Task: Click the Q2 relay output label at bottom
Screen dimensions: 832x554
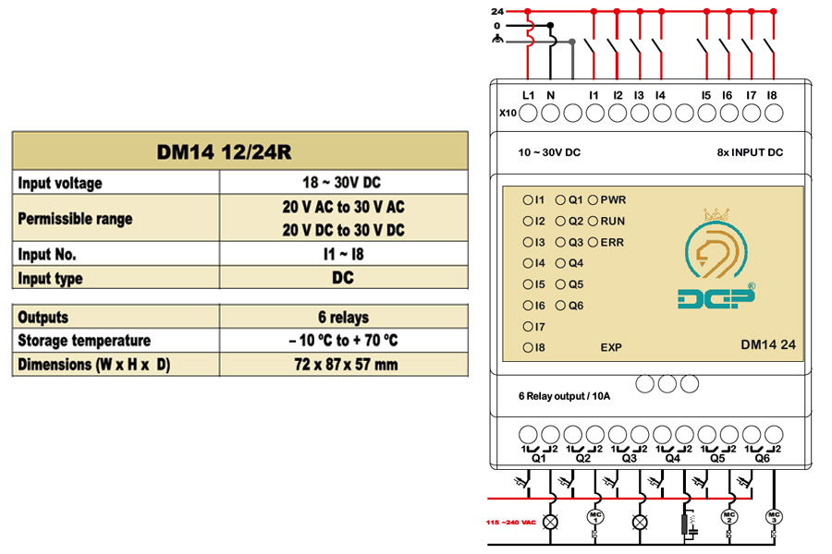Action: [x=583, y=458]
